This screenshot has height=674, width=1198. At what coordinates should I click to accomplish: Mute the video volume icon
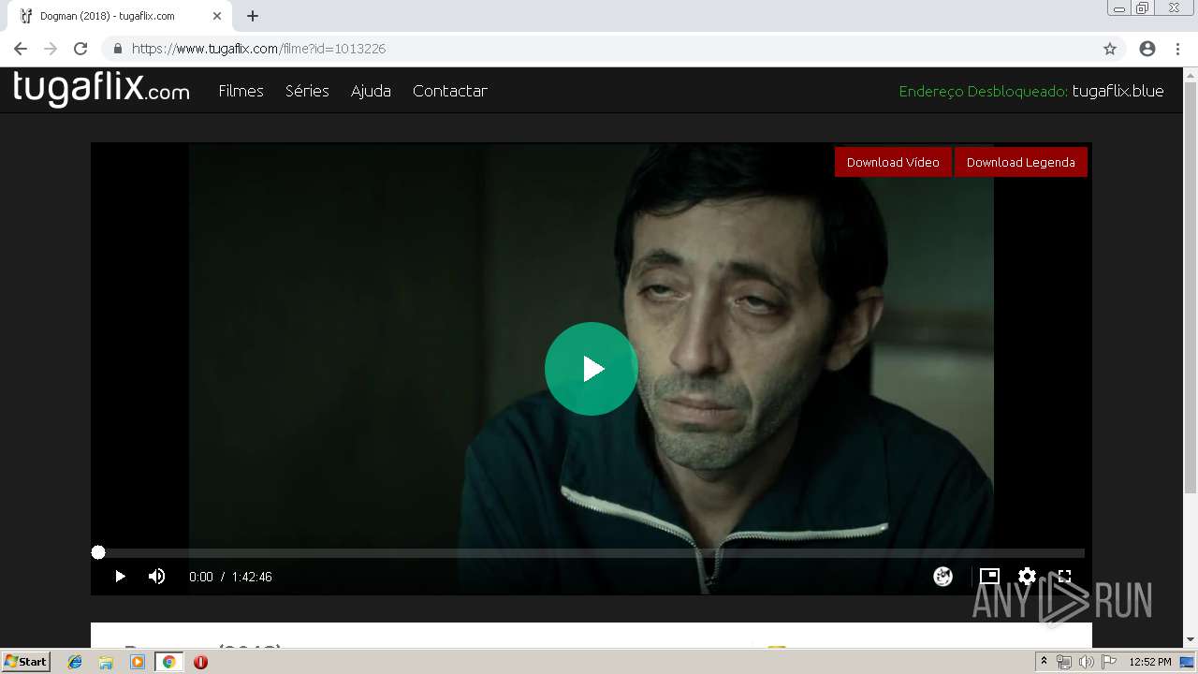click(157, 577)
